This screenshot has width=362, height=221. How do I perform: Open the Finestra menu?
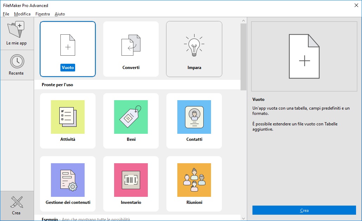tap(42, 14)
